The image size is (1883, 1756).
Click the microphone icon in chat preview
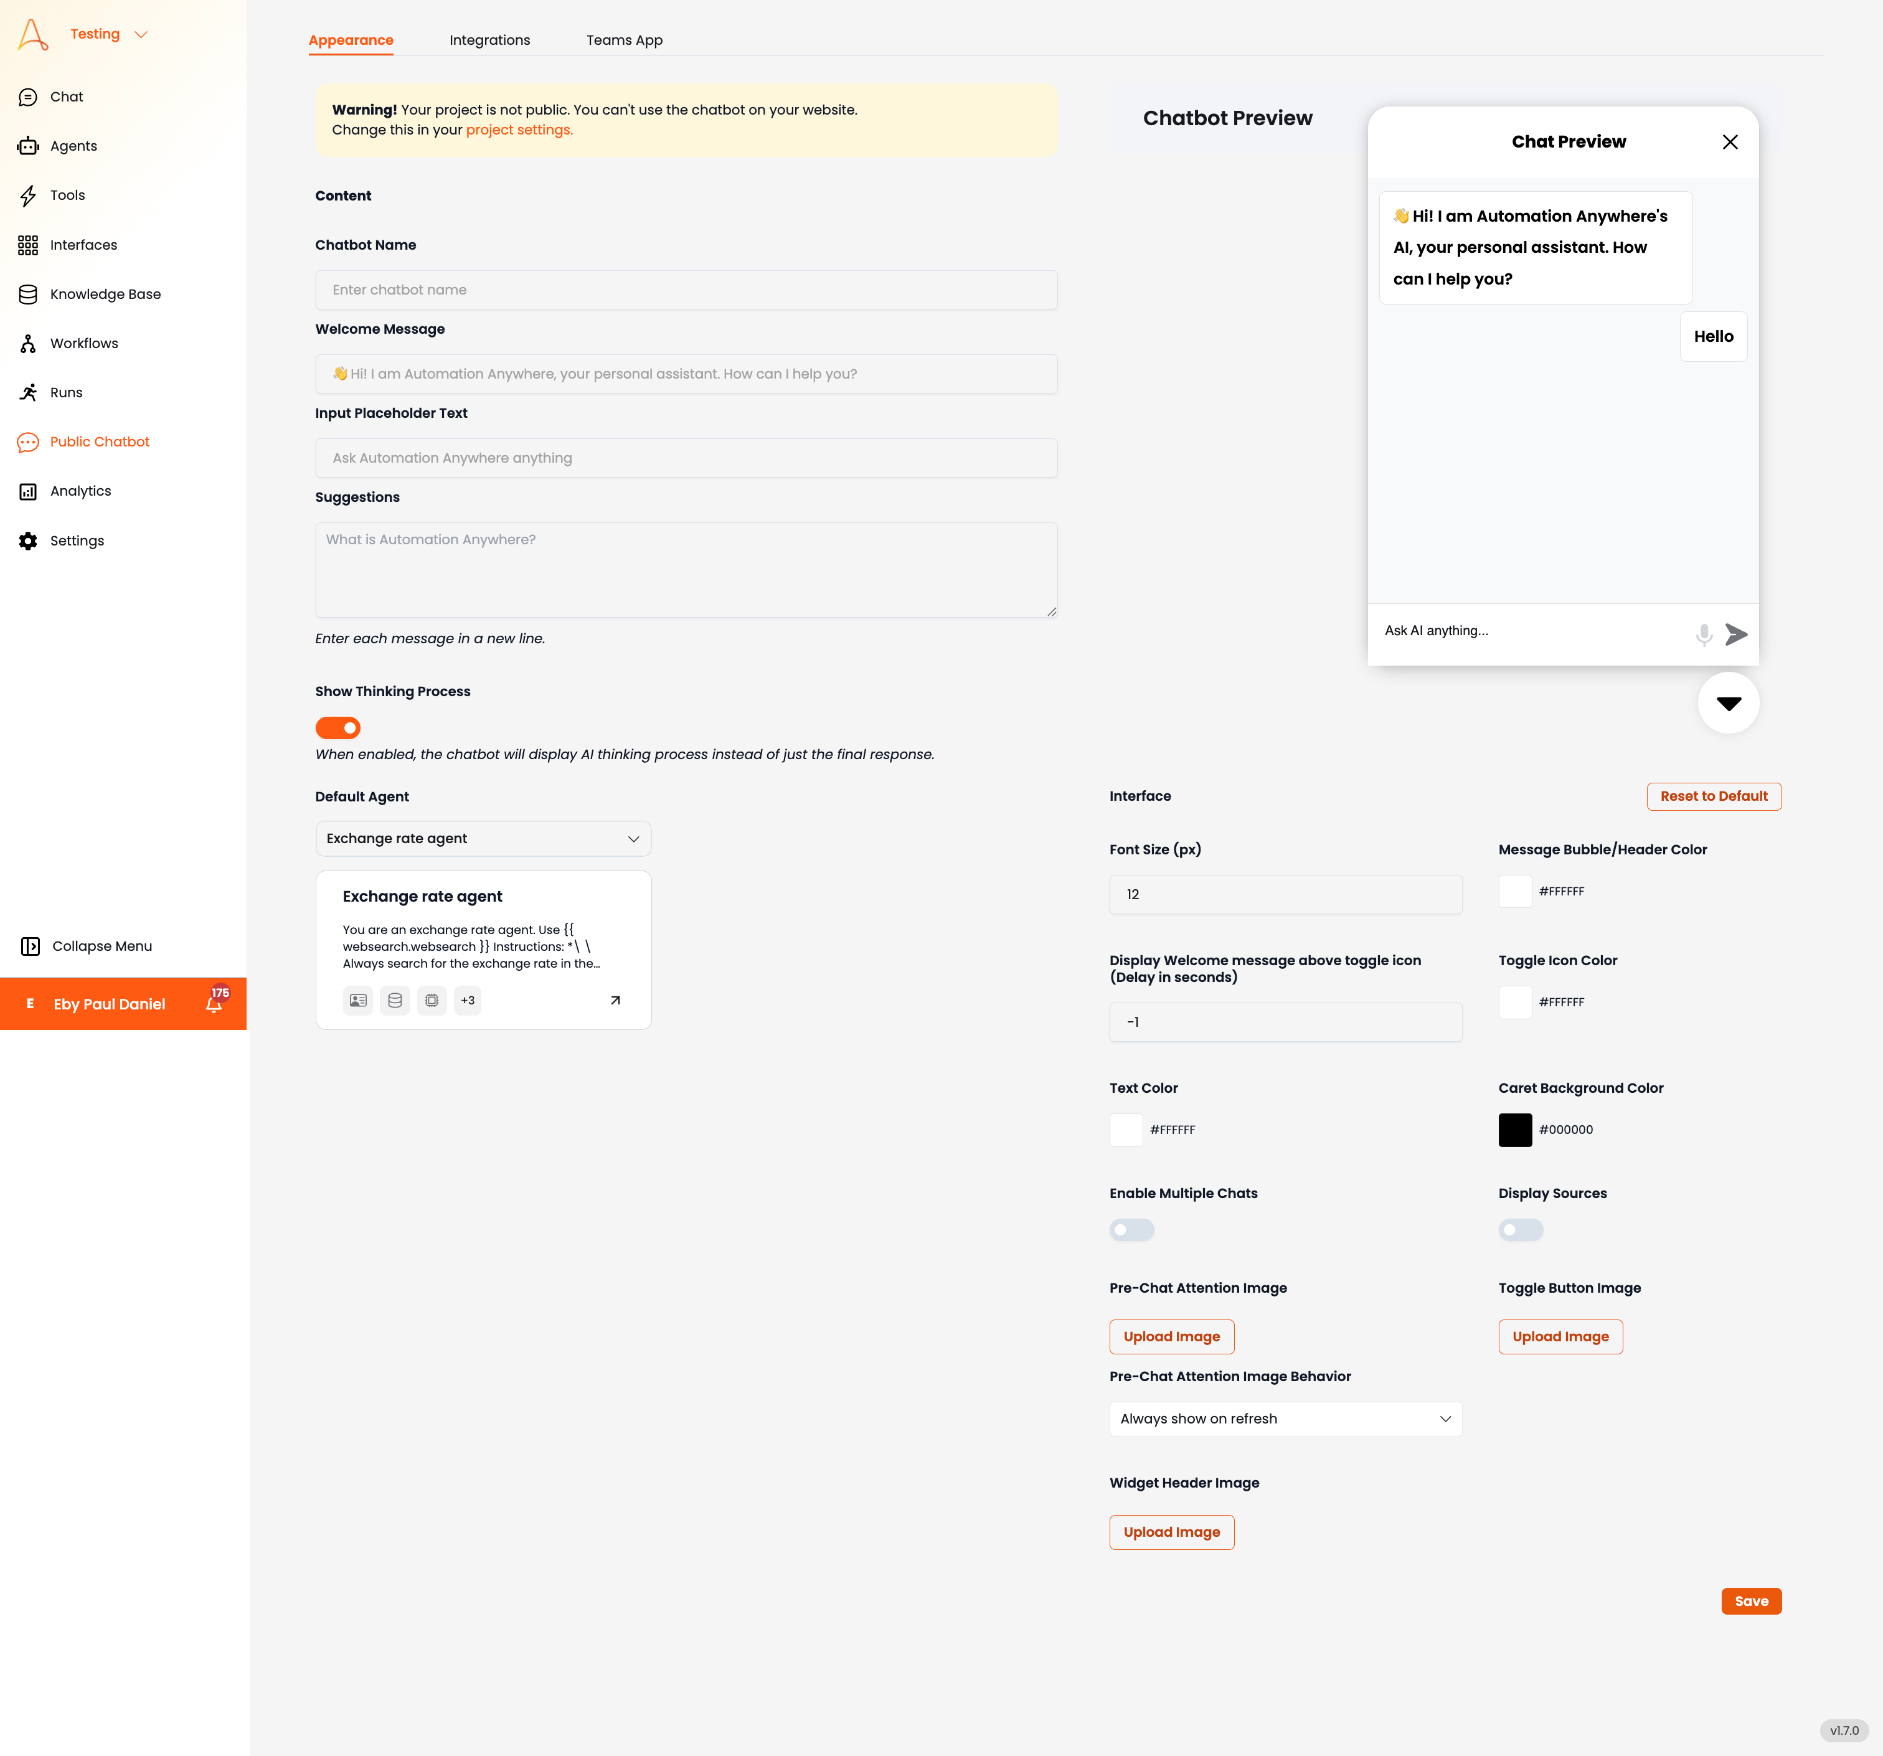[1703, 635]
